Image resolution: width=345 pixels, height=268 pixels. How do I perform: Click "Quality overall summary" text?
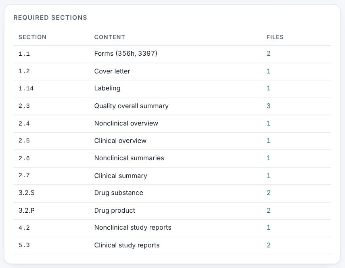132,106
